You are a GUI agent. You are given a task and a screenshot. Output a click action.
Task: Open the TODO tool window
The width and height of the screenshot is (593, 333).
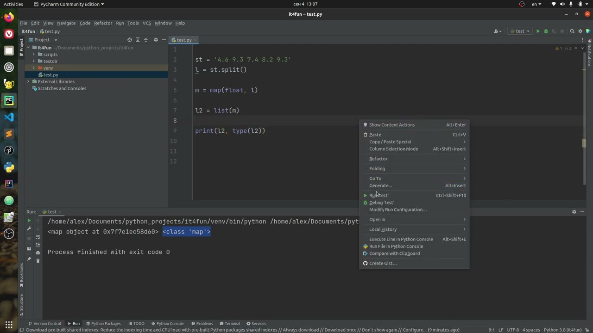136,324
